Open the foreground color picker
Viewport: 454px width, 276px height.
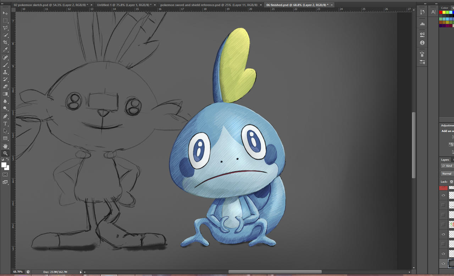pos(4,165)
